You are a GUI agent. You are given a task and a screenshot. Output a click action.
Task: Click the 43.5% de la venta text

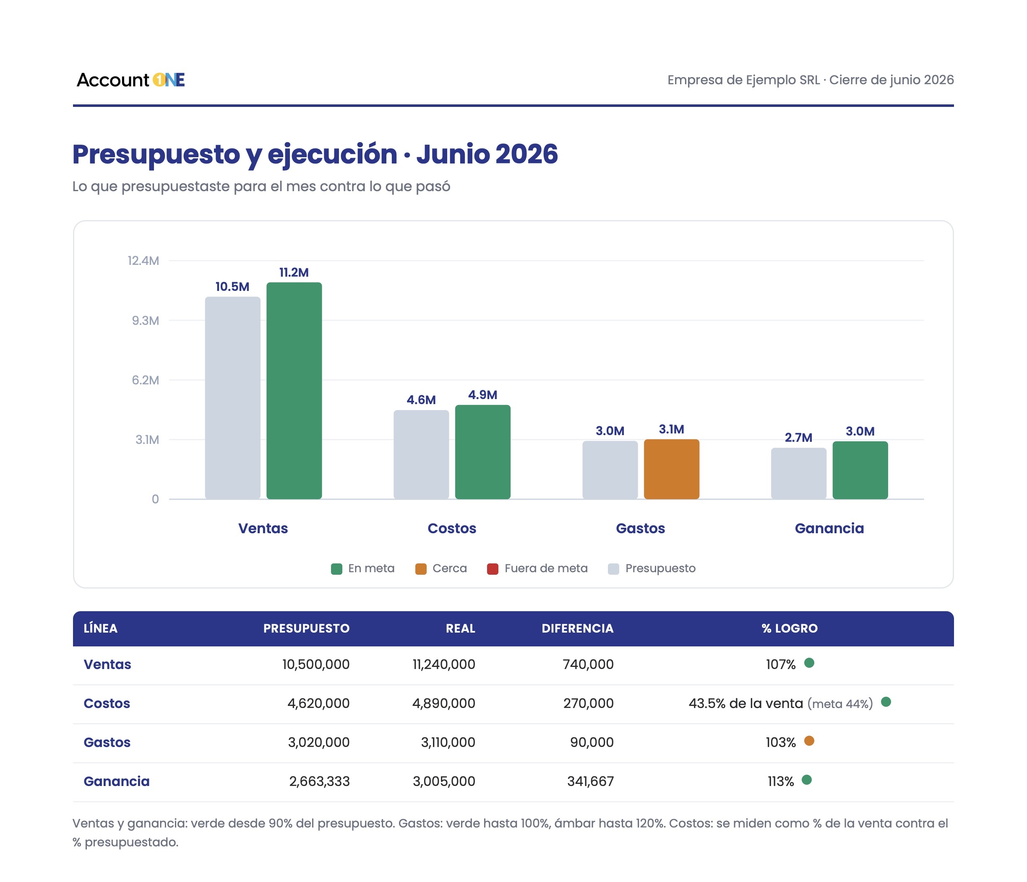coord(746,704)
